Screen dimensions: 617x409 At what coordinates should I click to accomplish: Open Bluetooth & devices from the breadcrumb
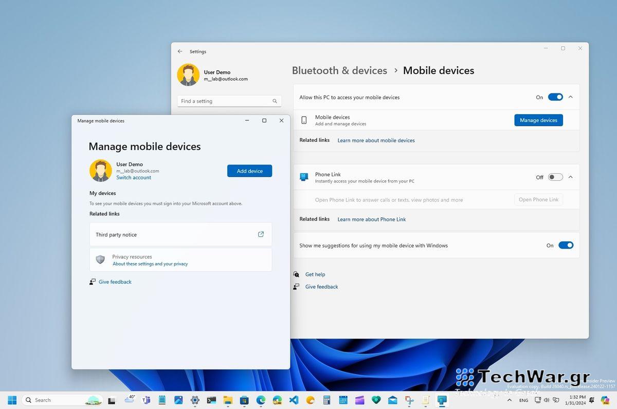point(339,70)
